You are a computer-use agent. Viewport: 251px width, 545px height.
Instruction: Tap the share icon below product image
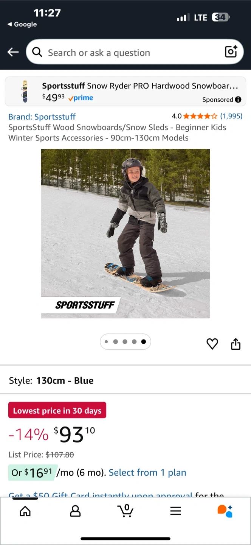tap(236, 344)
